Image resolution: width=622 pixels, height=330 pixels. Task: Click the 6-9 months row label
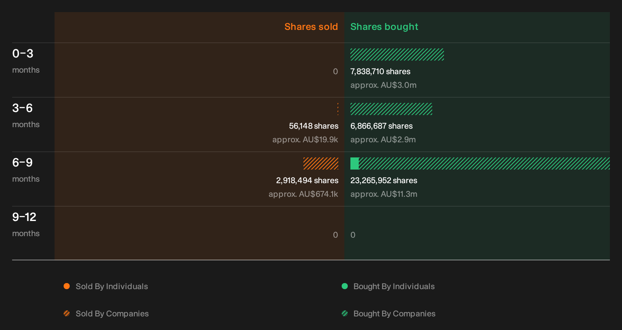point(26,170)
